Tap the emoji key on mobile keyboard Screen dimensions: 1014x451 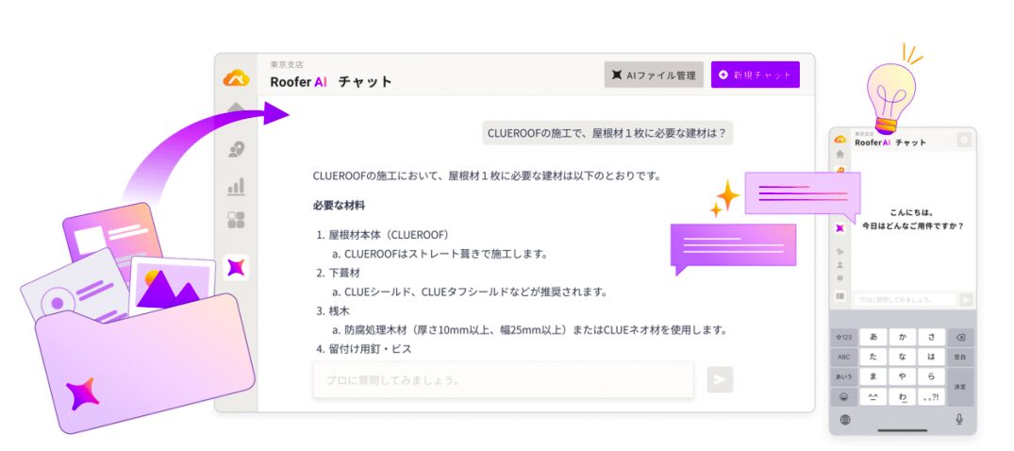pyautogui.click(x=843, y=396)
